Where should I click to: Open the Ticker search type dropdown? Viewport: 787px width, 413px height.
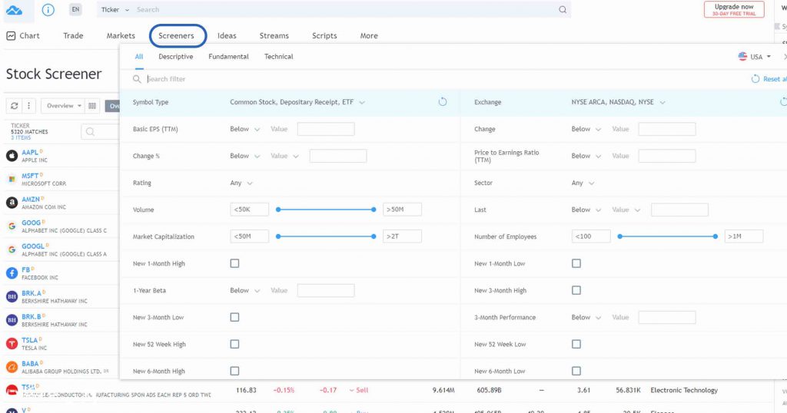pos(115,9)
